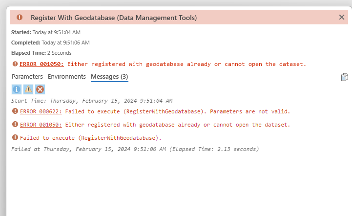Image resolution: width=352 pixels, height=216 pixels.
Task: Select the Start Time message line
Action: point(92,101)
